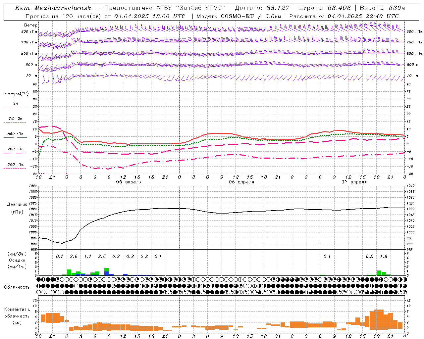This screenshot has height=339, width=424.
Task: Click the Конвективн. convective cloud label
Action: coord(17,310)
